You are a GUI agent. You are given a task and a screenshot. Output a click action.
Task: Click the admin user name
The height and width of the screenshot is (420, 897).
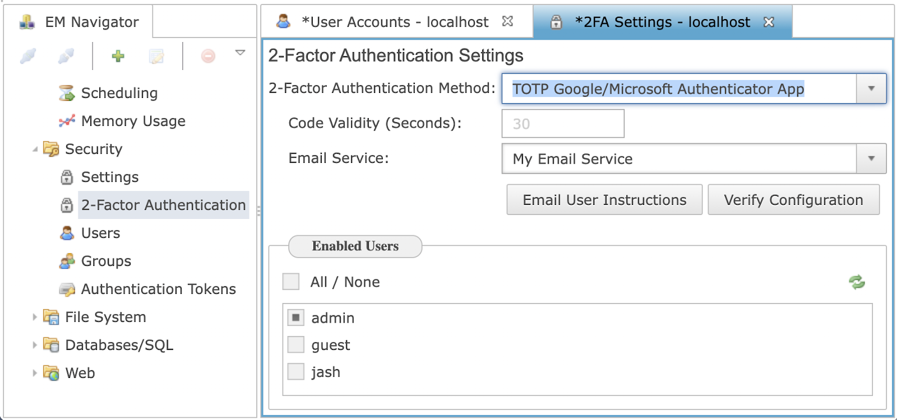pos(333,318)
